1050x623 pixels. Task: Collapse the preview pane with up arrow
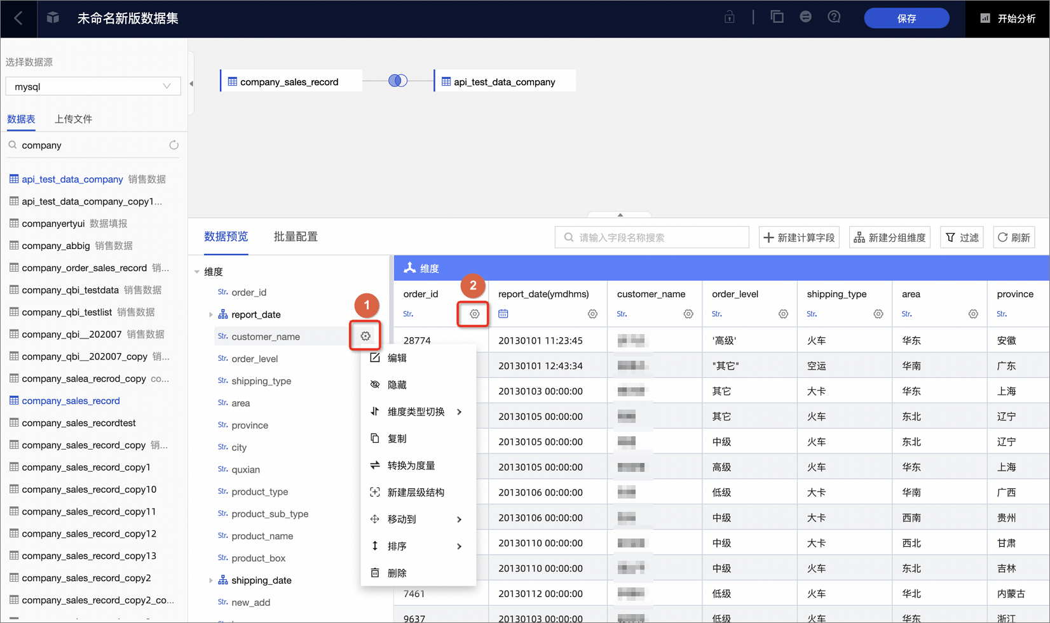pos(620,215)
